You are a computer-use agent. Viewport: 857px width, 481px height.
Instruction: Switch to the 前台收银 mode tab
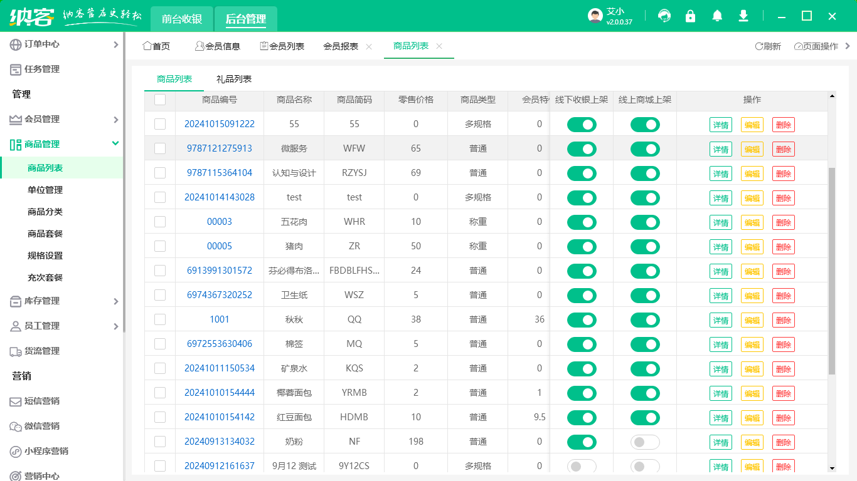point(181,19)
